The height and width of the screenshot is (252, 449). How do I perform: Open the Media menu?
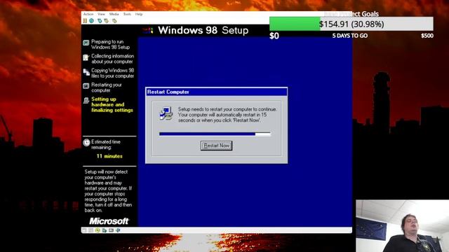tap(114, 14)
